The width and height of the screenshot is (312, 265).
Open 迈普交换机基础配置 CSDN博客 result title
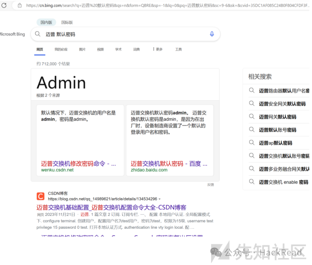111,207
